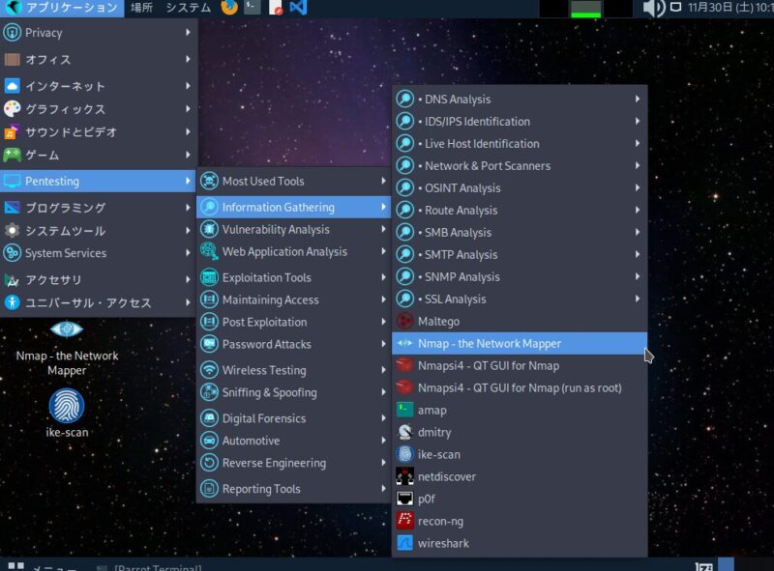Launch Wireshark from the menu
774x571 pixels.
coord(443,543)
